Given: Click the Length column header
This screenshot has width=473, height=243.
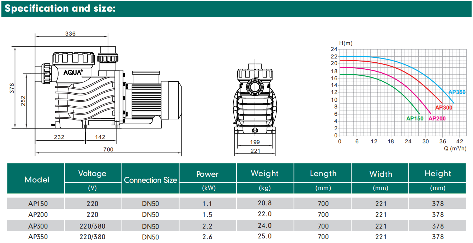Looking at the screenshot, I should [323, 173].
